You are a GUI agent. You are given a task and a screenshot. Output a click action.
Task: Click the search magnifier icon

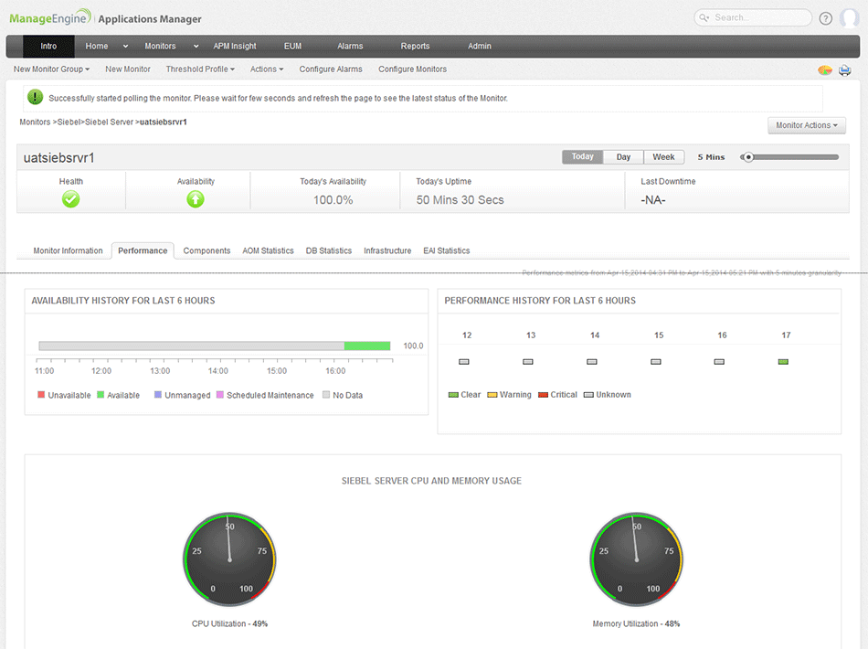(x=704, y=17)
